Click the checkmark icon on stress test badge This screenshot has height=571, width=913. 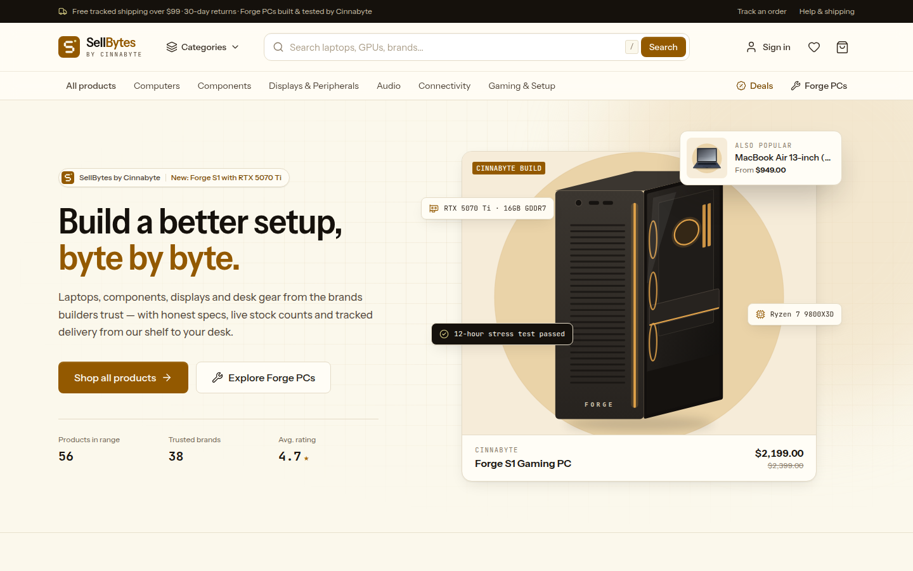click(x=444, y=334)
